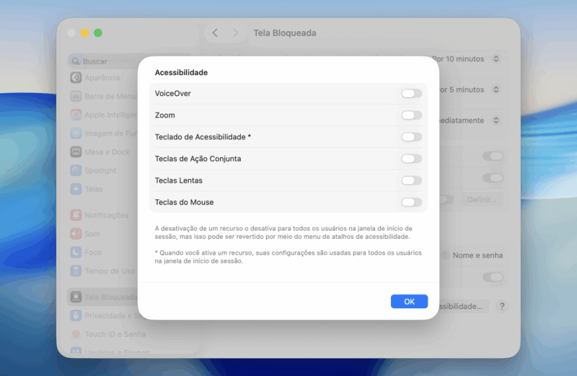The height and width of the screenshot is (376, 577).
Task: Select the Telas sidebar icon
Action: tap(76, 189)
